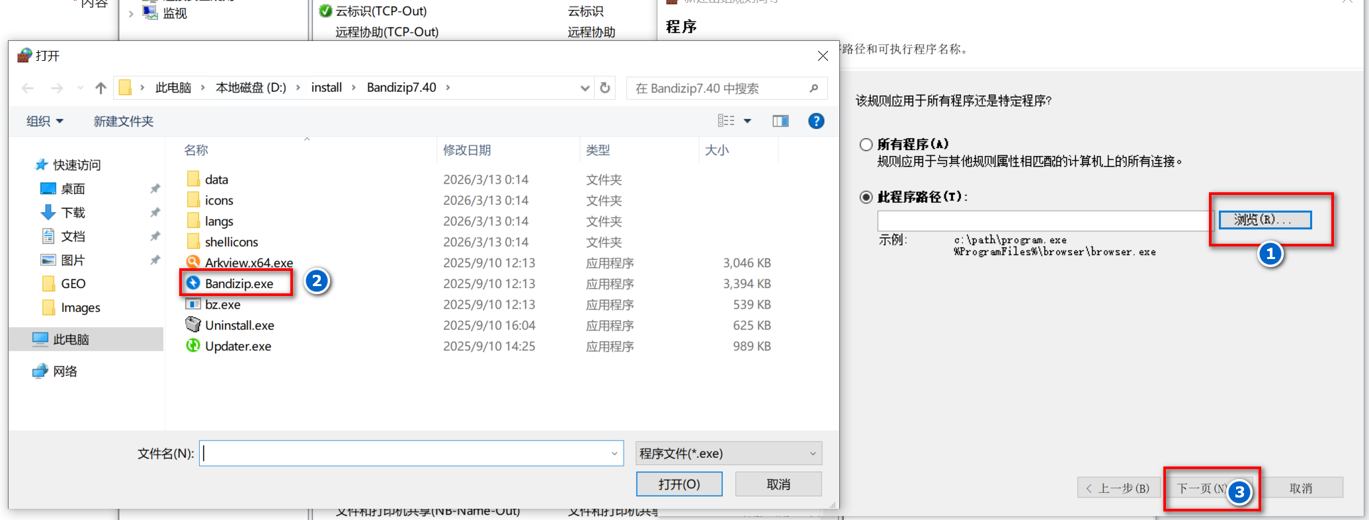
Task: Click 本地磁盘 (D:) in the breadcrumb
Action: click(251, 87)
